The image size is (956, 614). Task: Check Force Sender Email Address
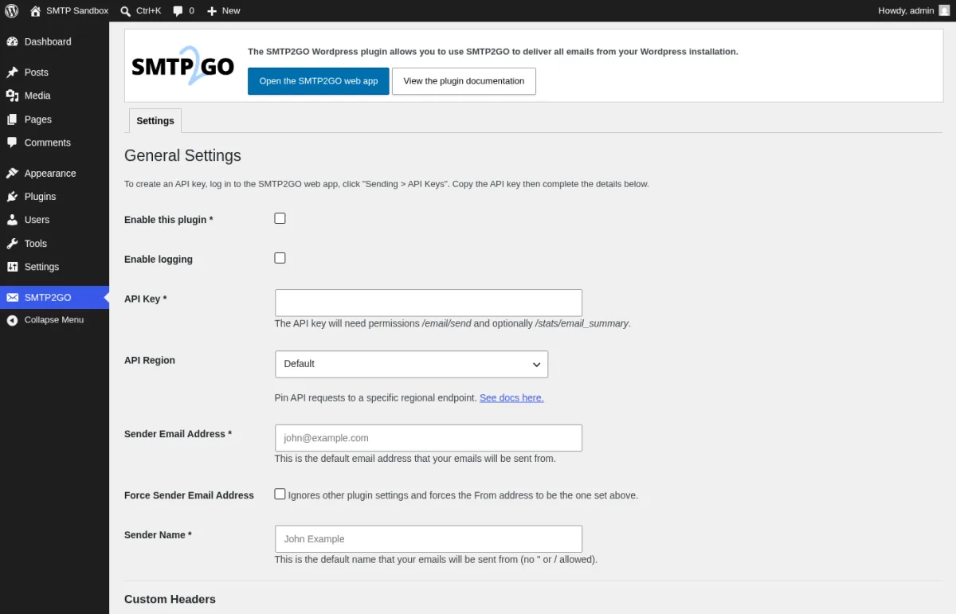pyautogui.click(x=280, y=494)
